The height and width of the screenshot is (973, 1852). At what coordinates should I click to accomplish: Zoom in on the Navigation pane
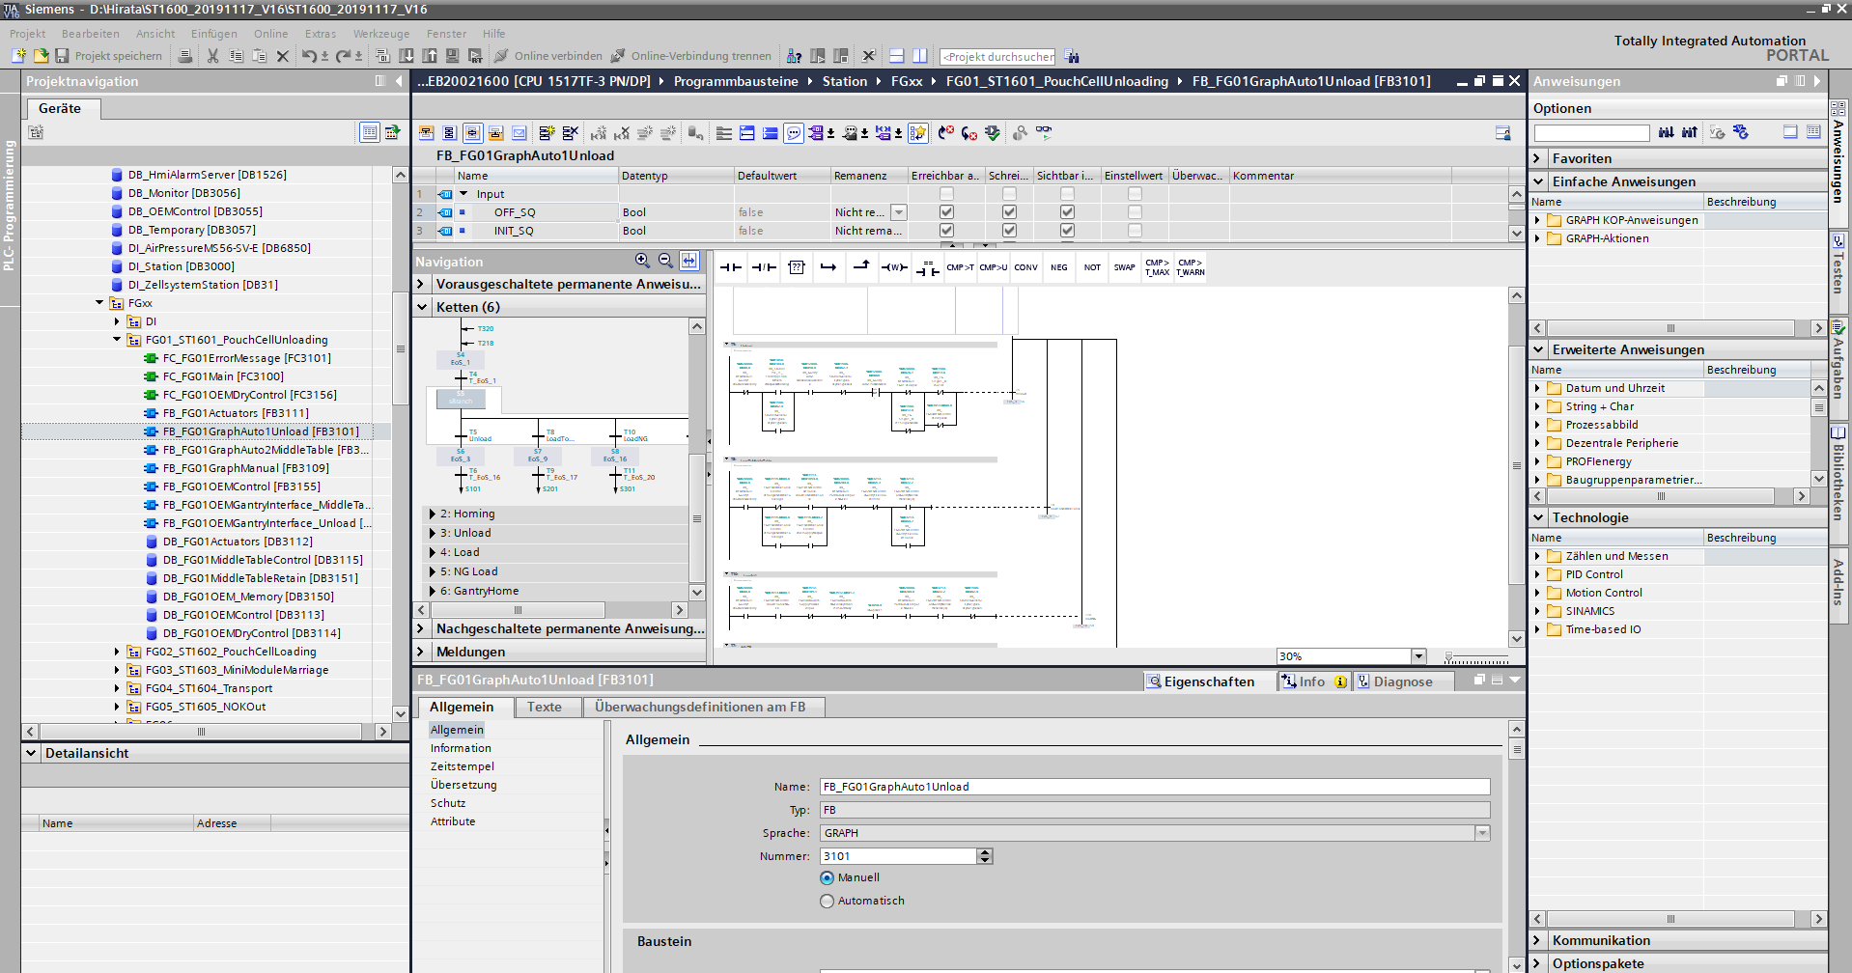pos(642,261)
